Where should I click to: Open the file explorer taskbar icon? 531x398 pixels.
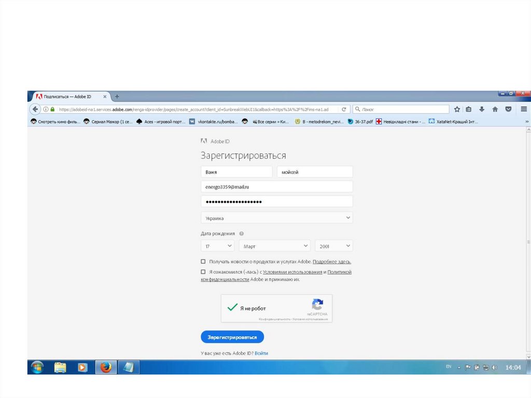(x=60, y=367)
